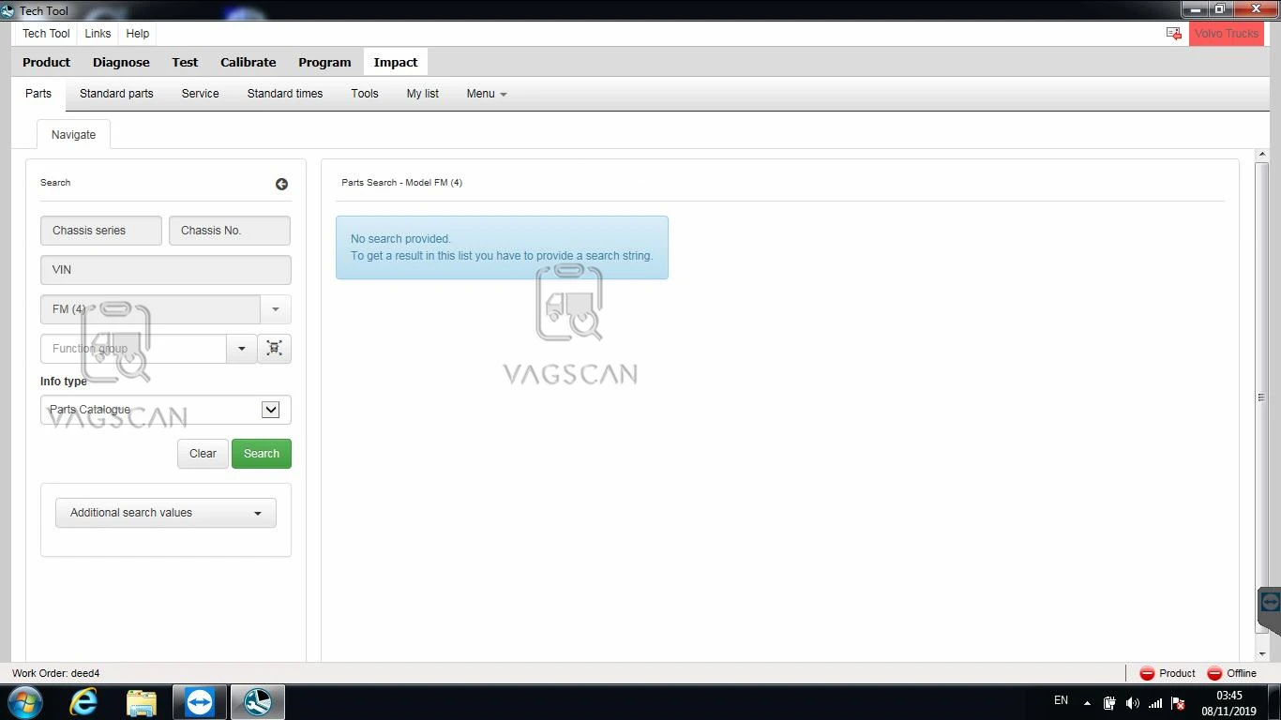
Task: Select the Navigate tab
Action: click(x=73, y=135)
